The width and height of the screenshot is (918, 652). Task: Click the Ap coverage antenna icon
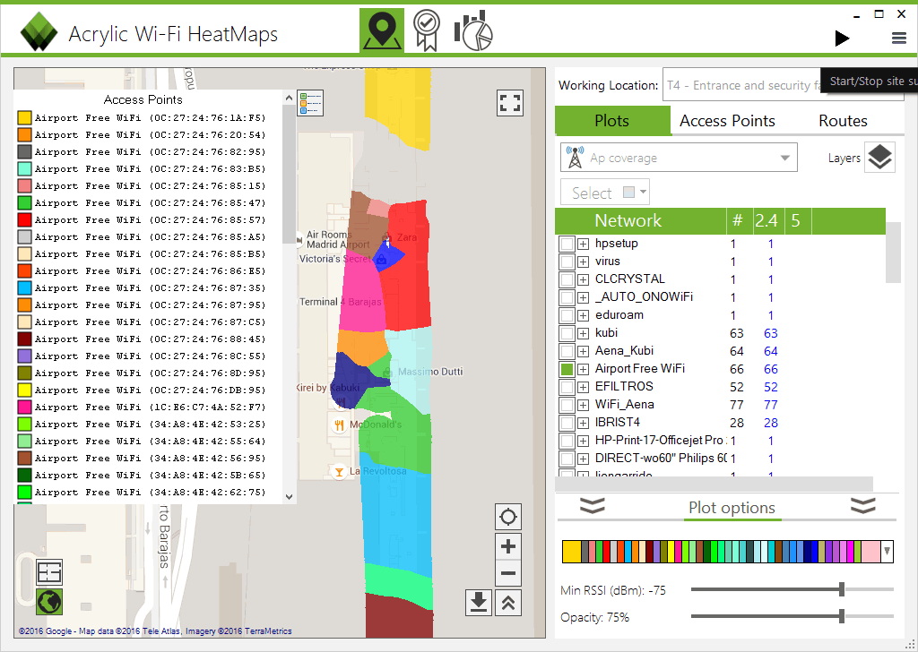(576, 158)
